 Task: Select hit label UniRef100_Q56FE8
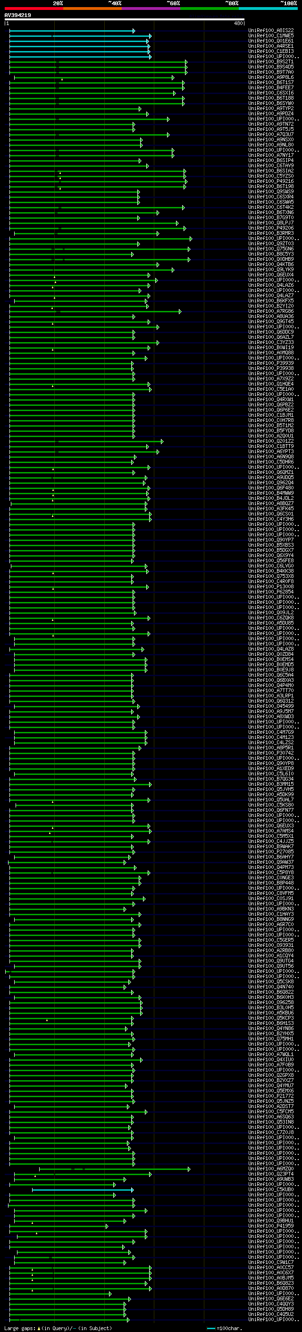coord(271,560)
